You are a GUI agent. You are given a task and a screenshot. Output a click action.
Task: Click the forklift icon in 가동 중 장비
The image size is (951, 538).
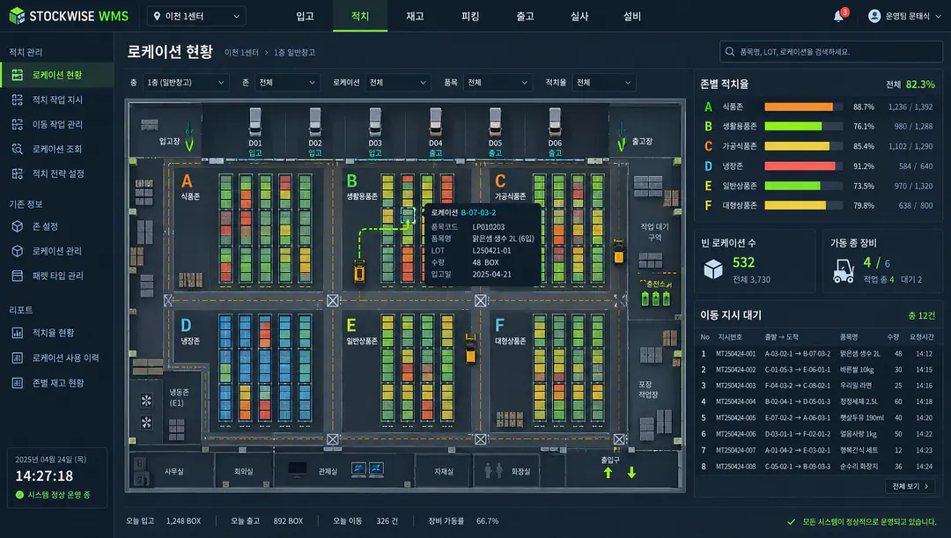tap(844, 271)
